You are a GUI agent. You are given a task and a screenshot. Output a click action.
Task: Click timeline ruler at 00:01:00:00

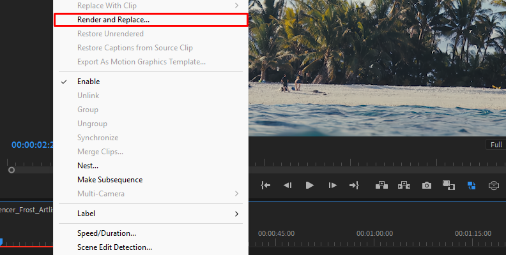coord(374,233)
